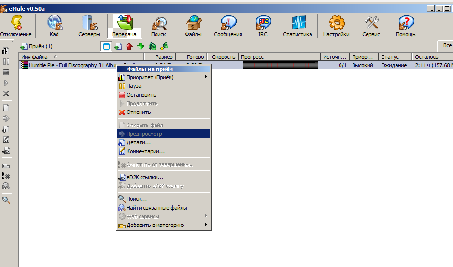
Task: Open the Статистика page
Action: point(297,26)
